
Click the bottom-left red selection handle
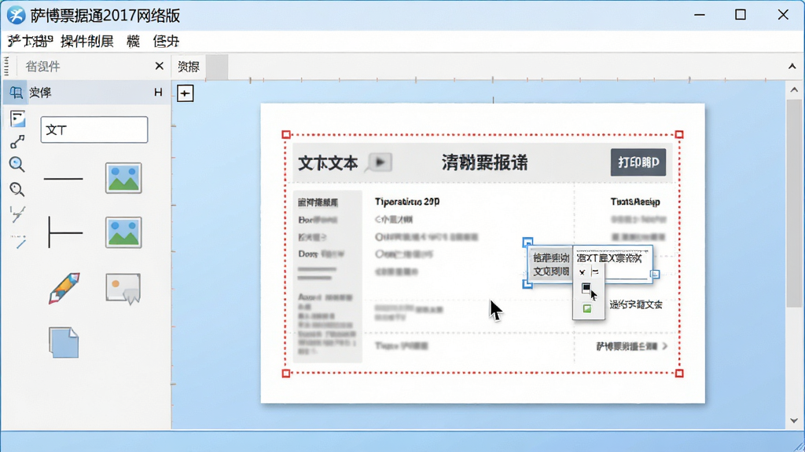click(286, 374)
